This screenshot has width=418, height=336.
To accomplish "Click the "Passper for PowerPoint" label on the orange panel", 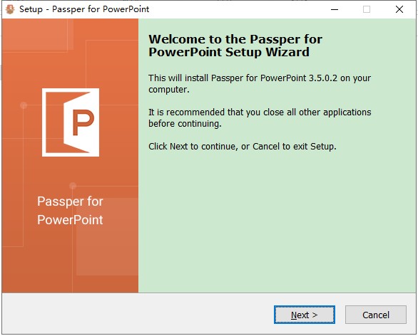I will pos(70,211).
